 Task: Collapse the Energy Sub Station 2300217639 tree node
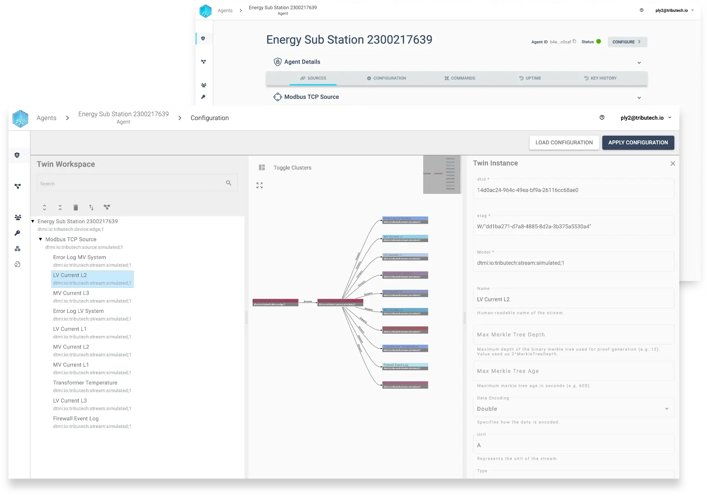pos(33,221)
